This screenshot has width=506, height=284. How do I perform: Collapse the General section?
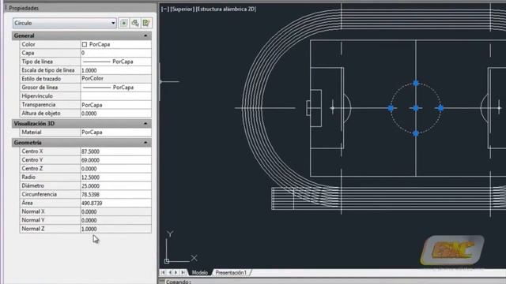tap(145, 35)
